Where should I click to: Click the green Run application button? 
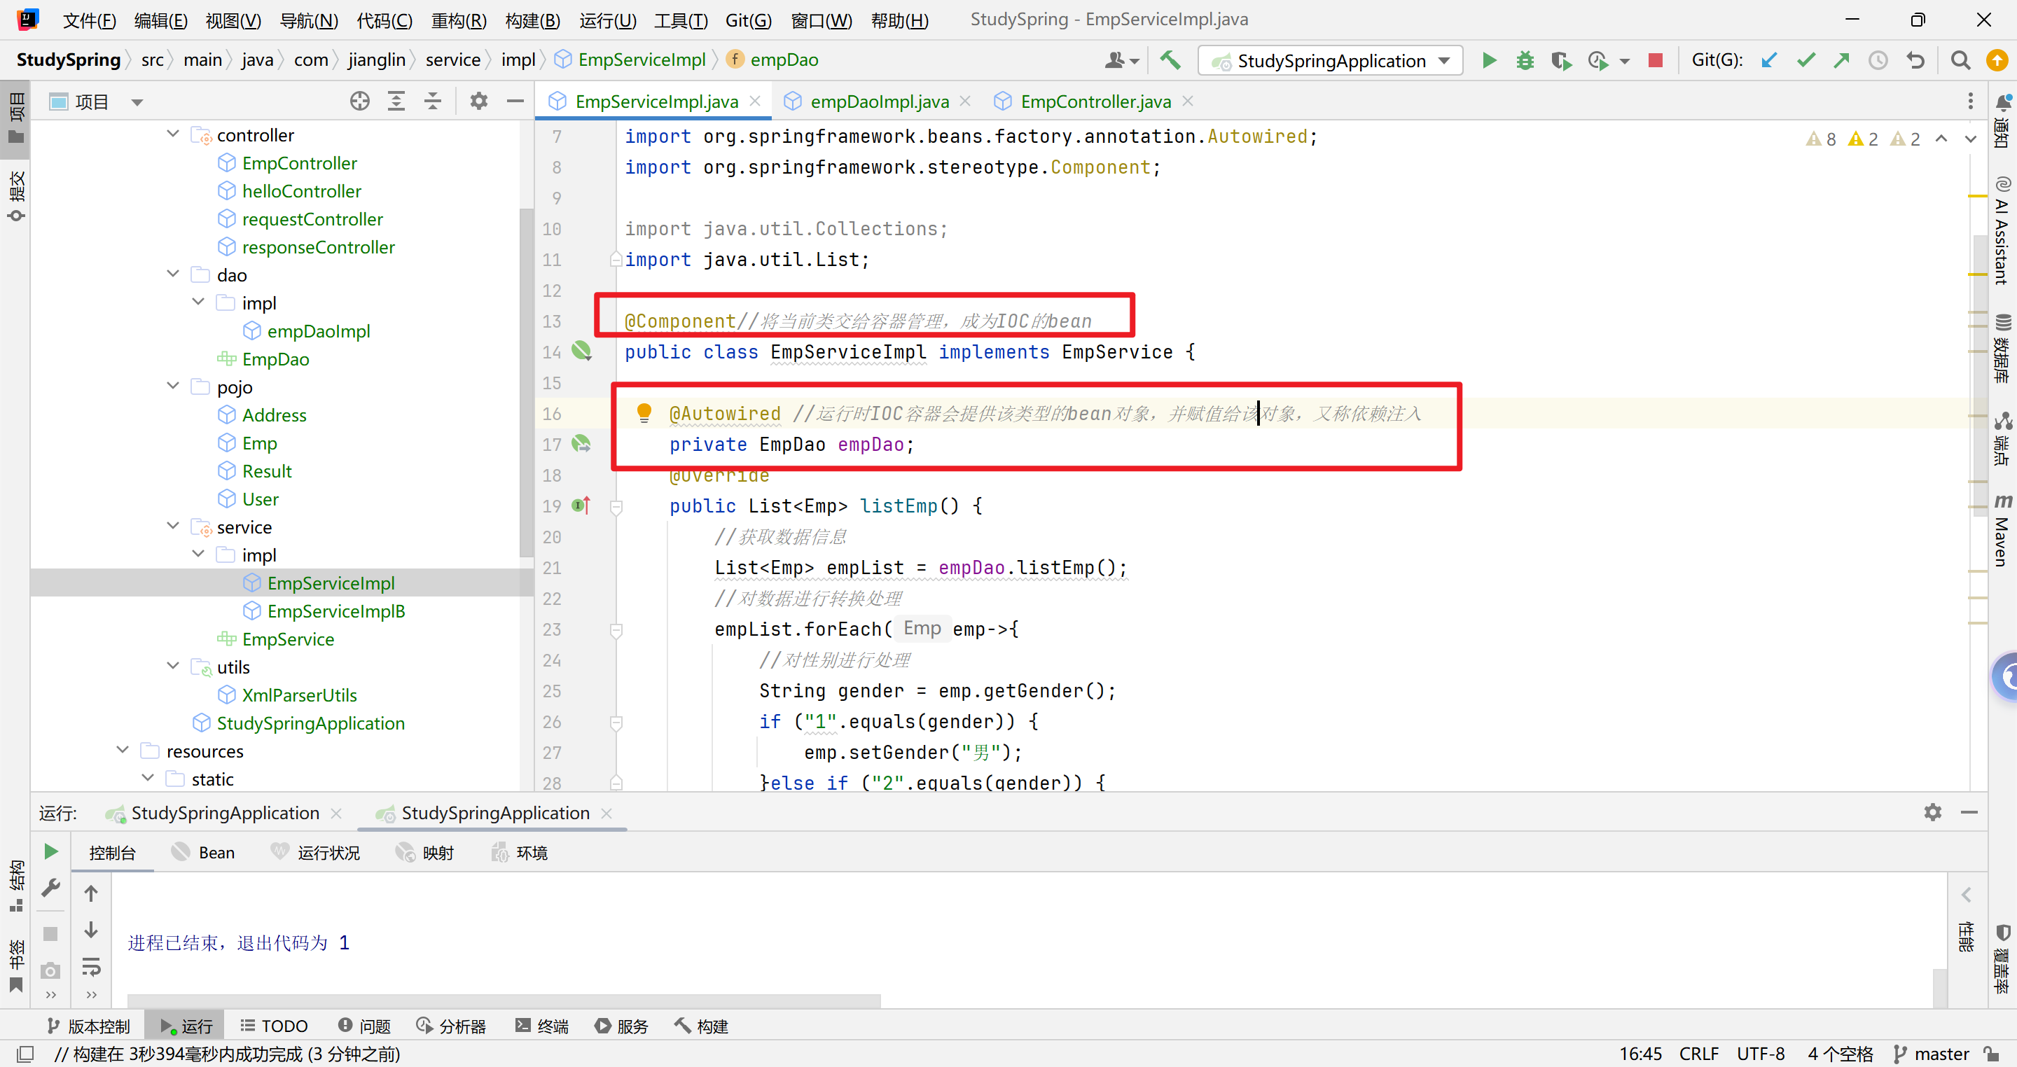tap(1488, 60)
